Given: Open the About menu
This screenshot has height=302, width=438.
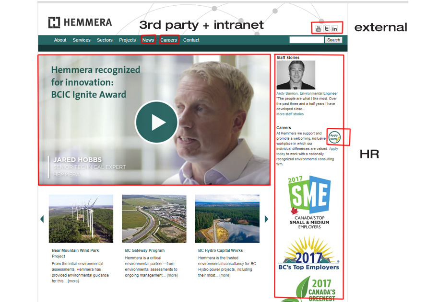Looking at the screenshot, I should 60,40.
